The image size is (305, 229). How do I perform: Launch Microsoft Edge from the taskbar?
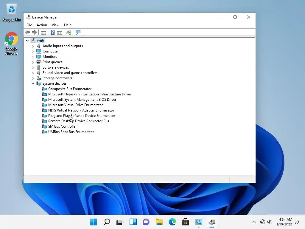(x=172, y=222)
